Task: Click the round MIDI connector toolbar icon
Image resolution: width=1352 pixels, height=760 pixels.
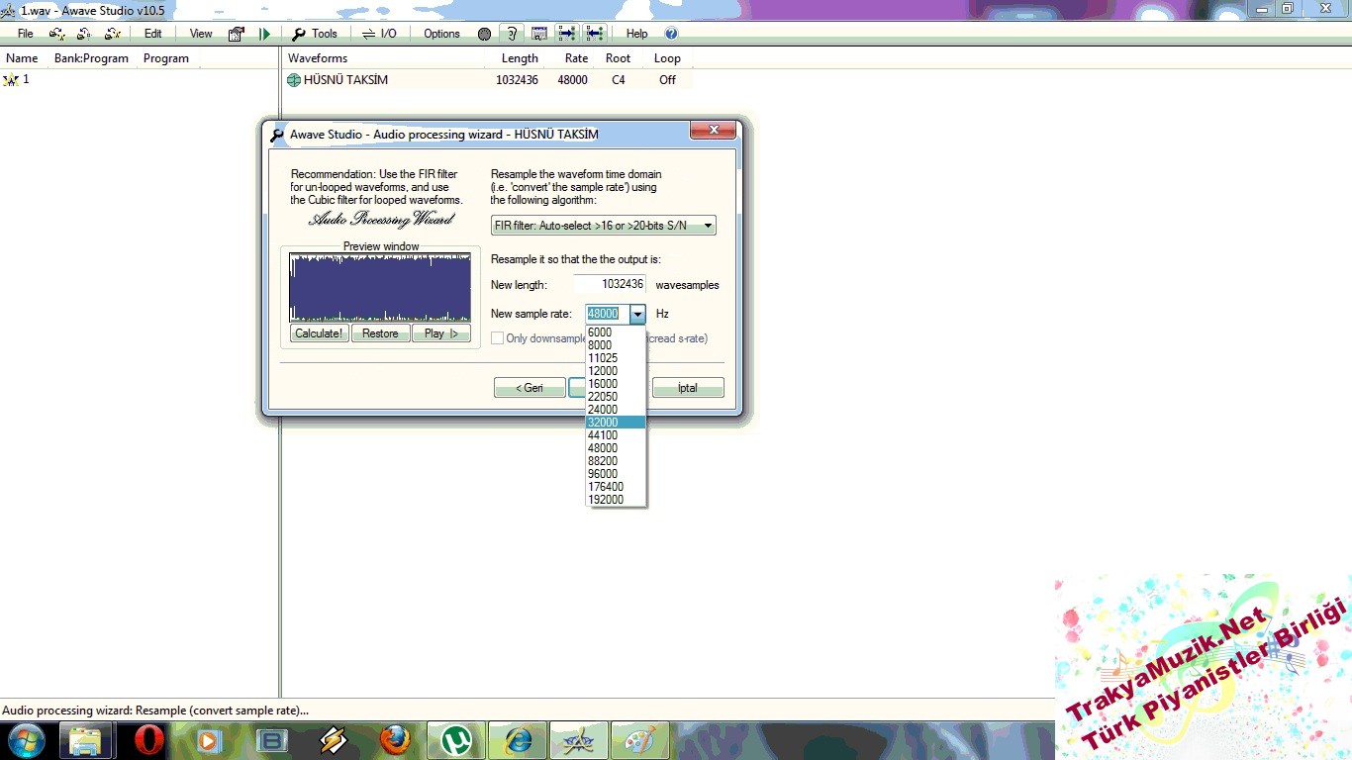Action: (484, 34)
